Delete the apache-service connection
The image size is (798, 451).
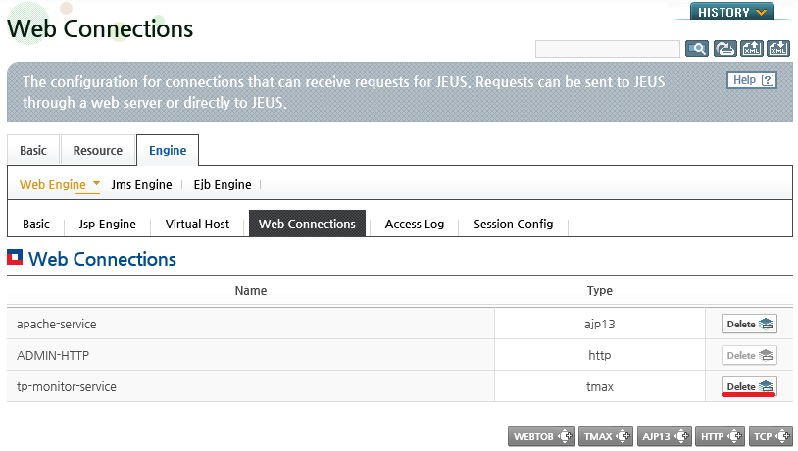click(749, 324)
